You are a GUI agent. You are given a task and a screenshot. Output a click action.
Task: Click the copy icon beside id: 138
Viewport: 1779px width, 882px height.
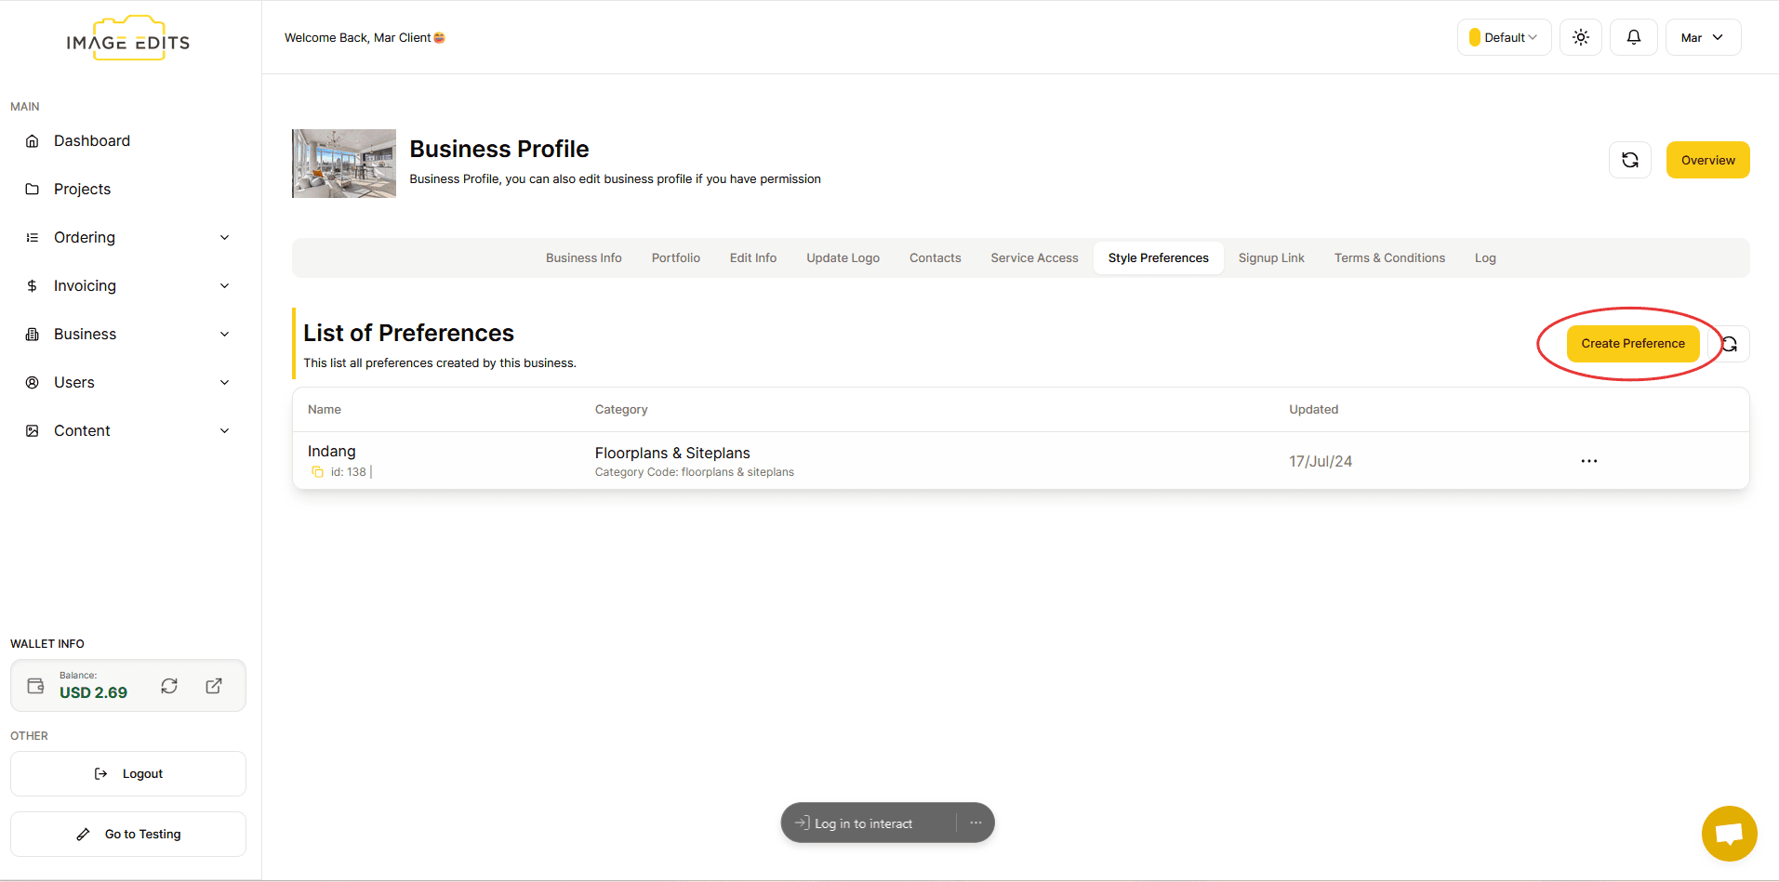[317, 471]
